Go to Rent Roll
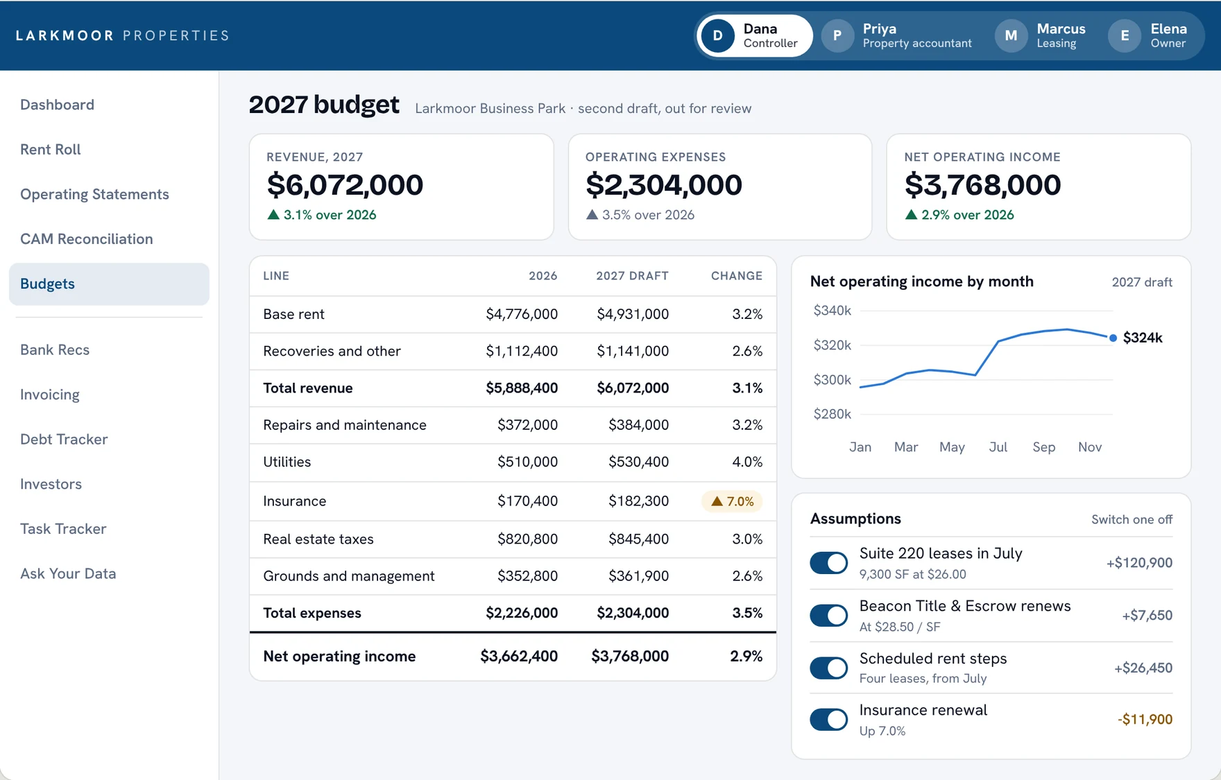This screenshot has height=780, width=1221. pyautogui.click(x=109, y=150)
